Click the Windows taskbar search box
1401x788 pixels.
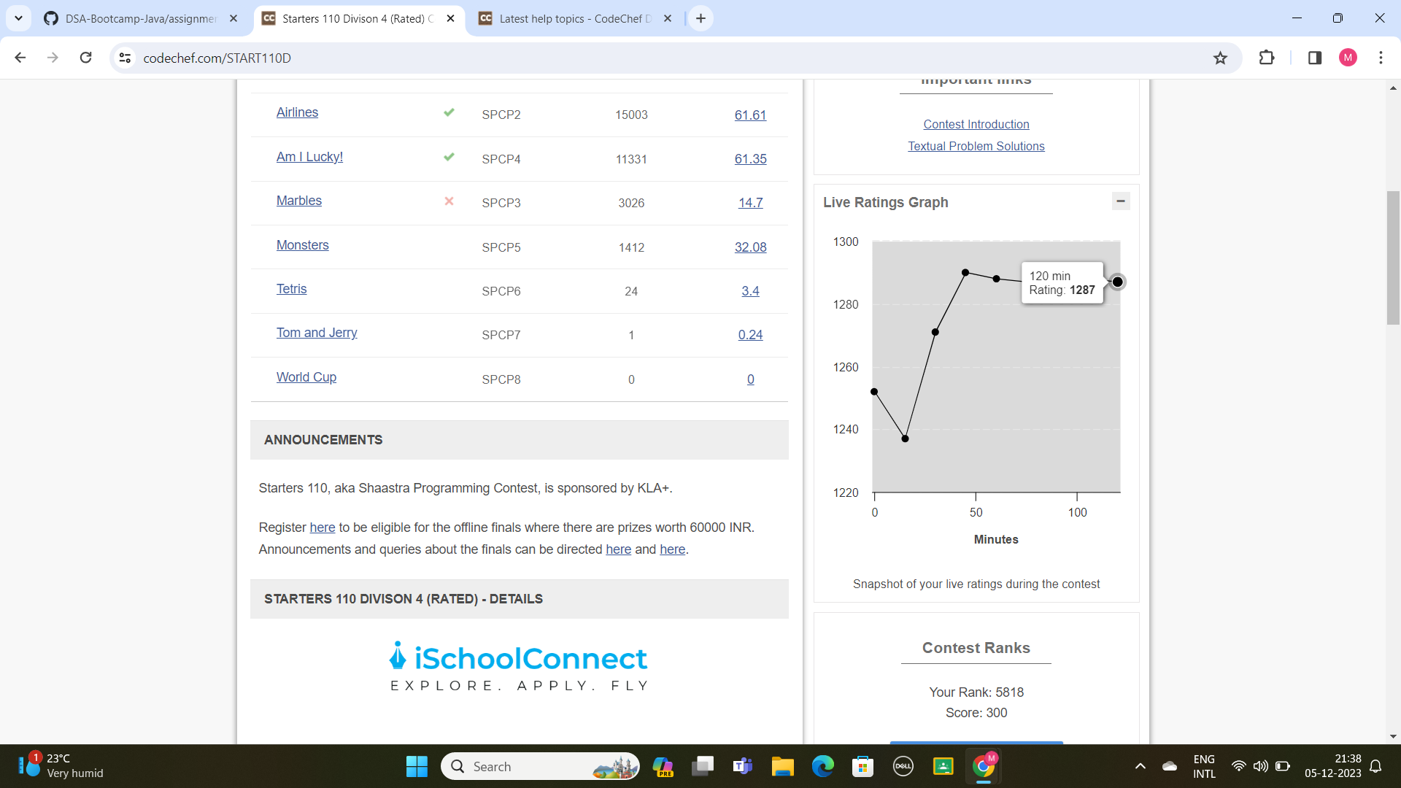pyautogui.click(x=540, y=766)
